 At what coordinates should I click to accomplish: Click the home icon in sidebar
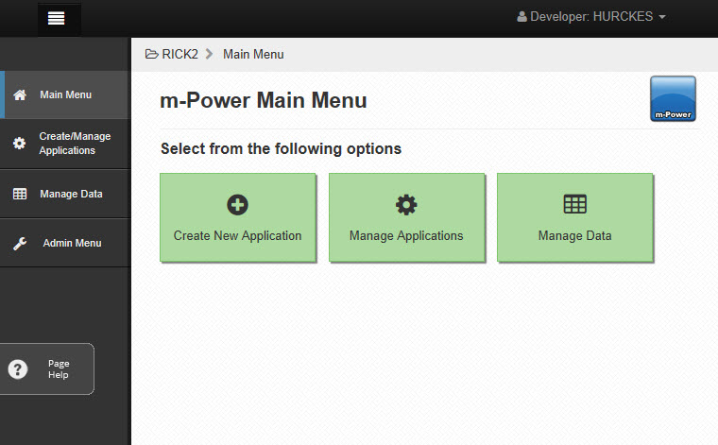pos(20,95)
